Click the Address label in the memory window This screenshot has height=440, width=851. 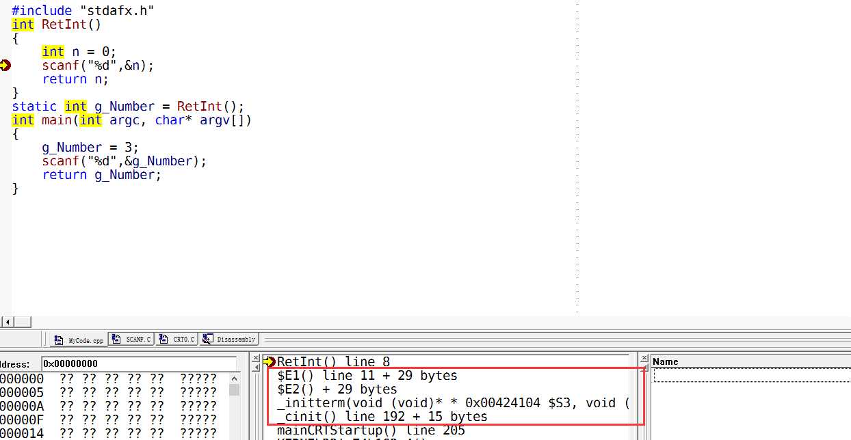[x=15, y=364]
